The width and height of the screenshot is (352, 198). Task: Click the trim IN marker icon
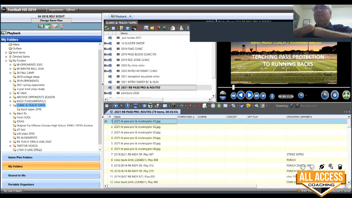point(291,106)
